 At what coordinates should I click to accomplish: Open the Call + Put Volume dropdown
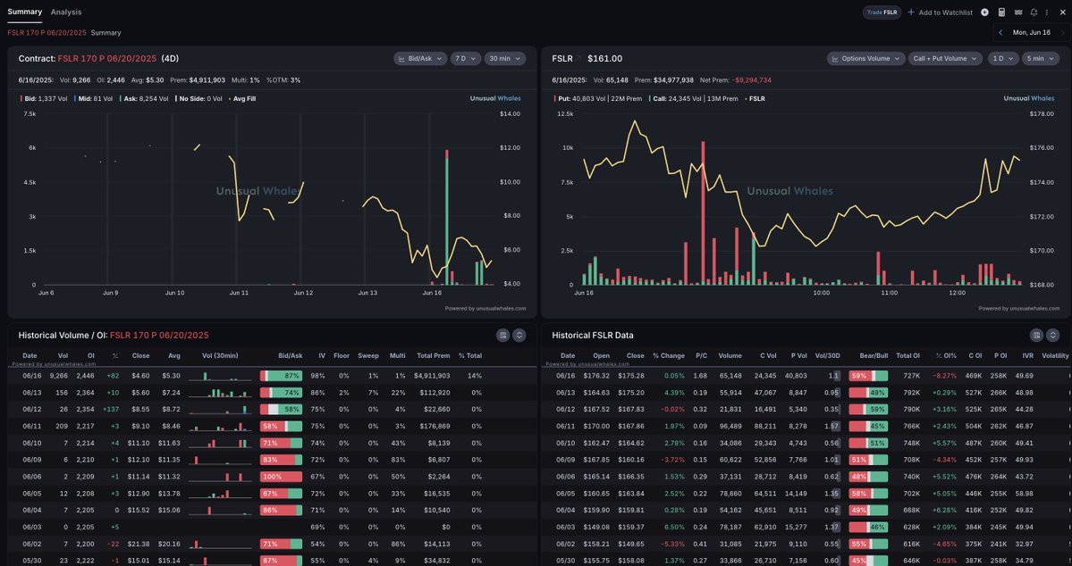[x=946, y=59]
